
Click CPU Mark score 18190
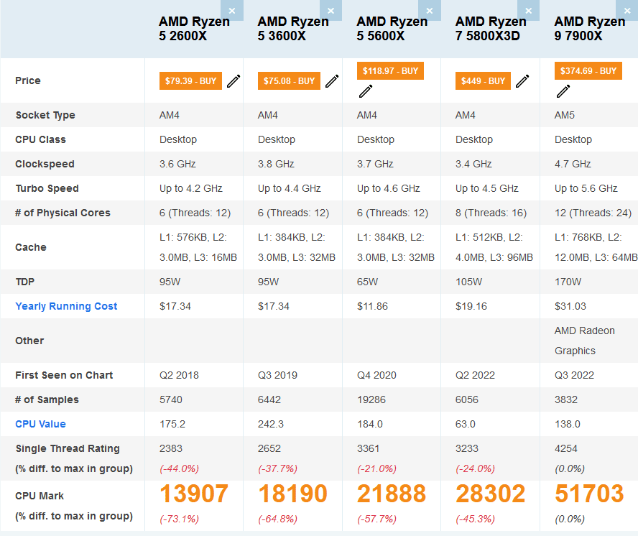293,494
